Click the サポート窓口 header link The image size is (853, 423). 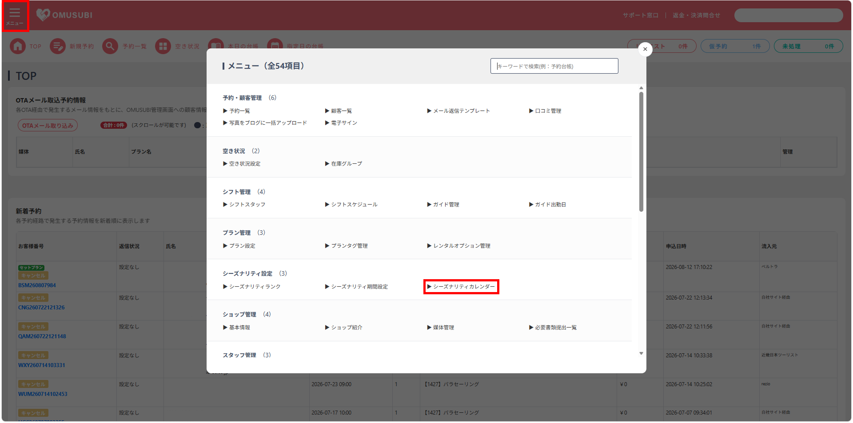coord(640,15)
